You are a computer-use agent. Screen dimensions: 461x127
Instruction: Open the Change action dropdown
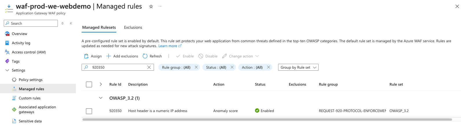pos(240,56)
